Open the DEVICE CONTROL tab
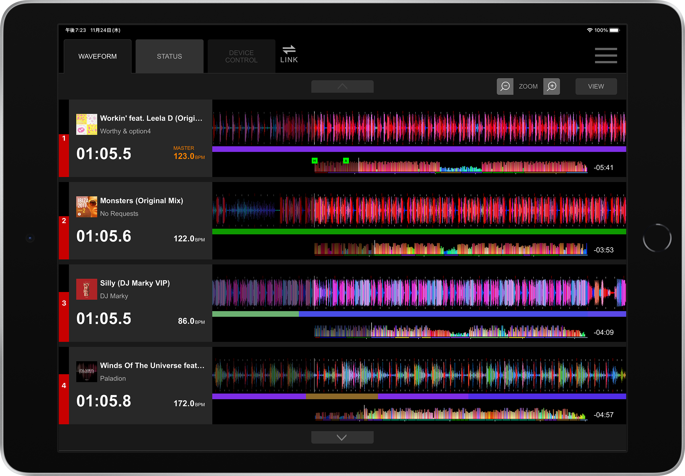685x476 pixels. (x=241, y=57)
